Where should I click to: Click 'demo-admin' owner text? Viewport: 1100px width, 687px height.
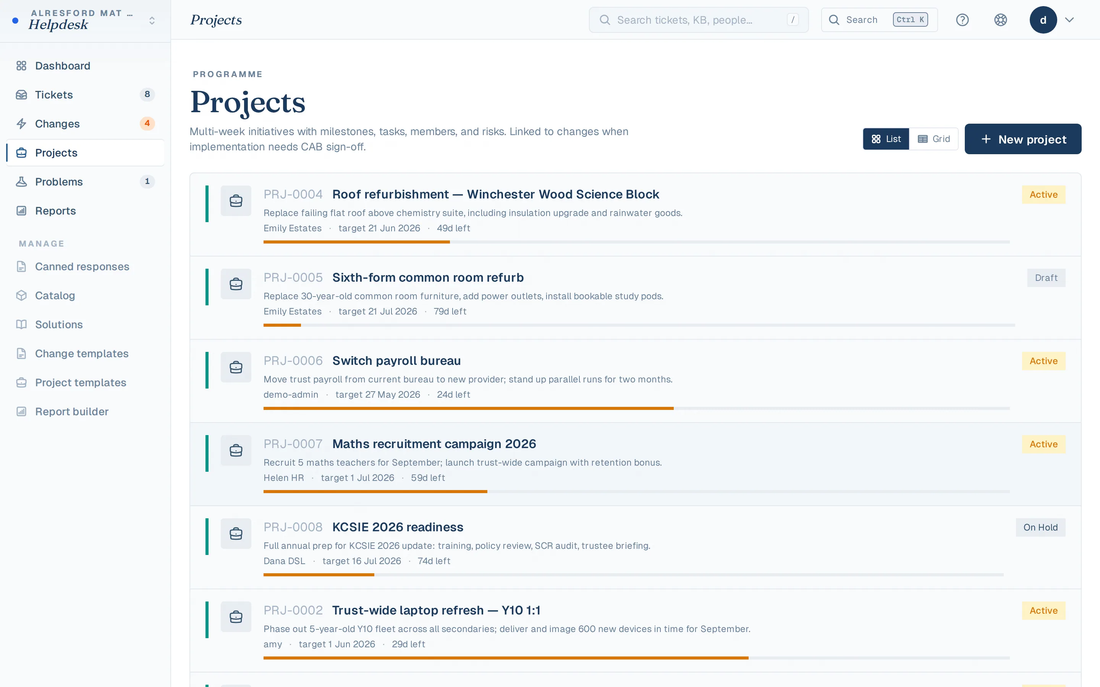pyautogui.click(x=291, y=394)
